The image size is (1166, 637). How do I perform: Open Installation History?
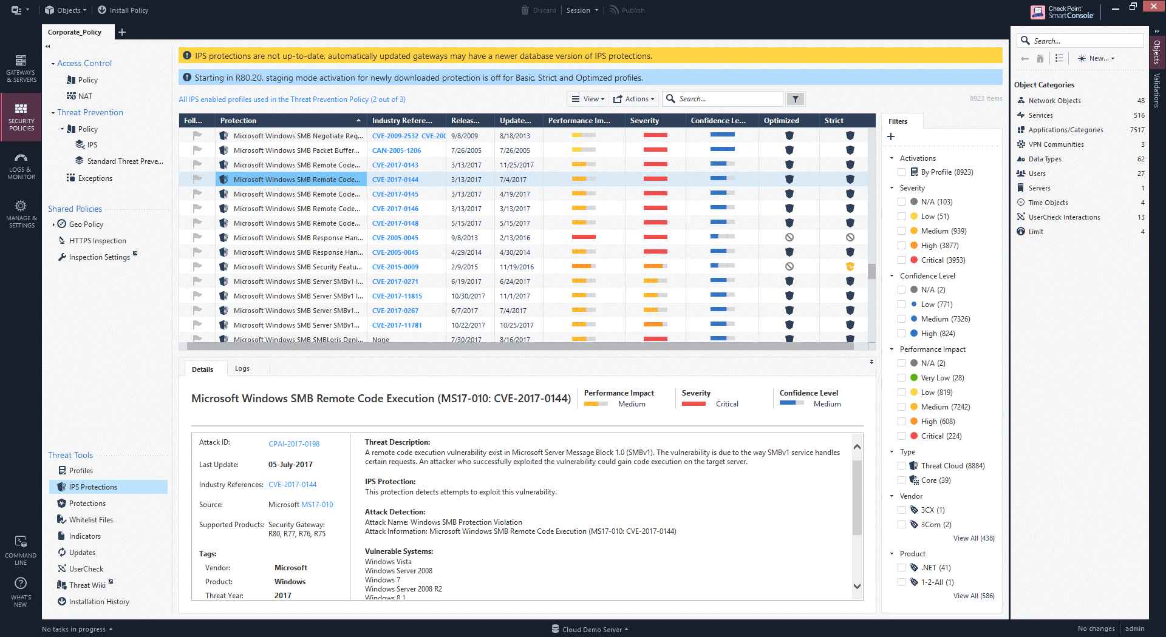coord(94,601)
